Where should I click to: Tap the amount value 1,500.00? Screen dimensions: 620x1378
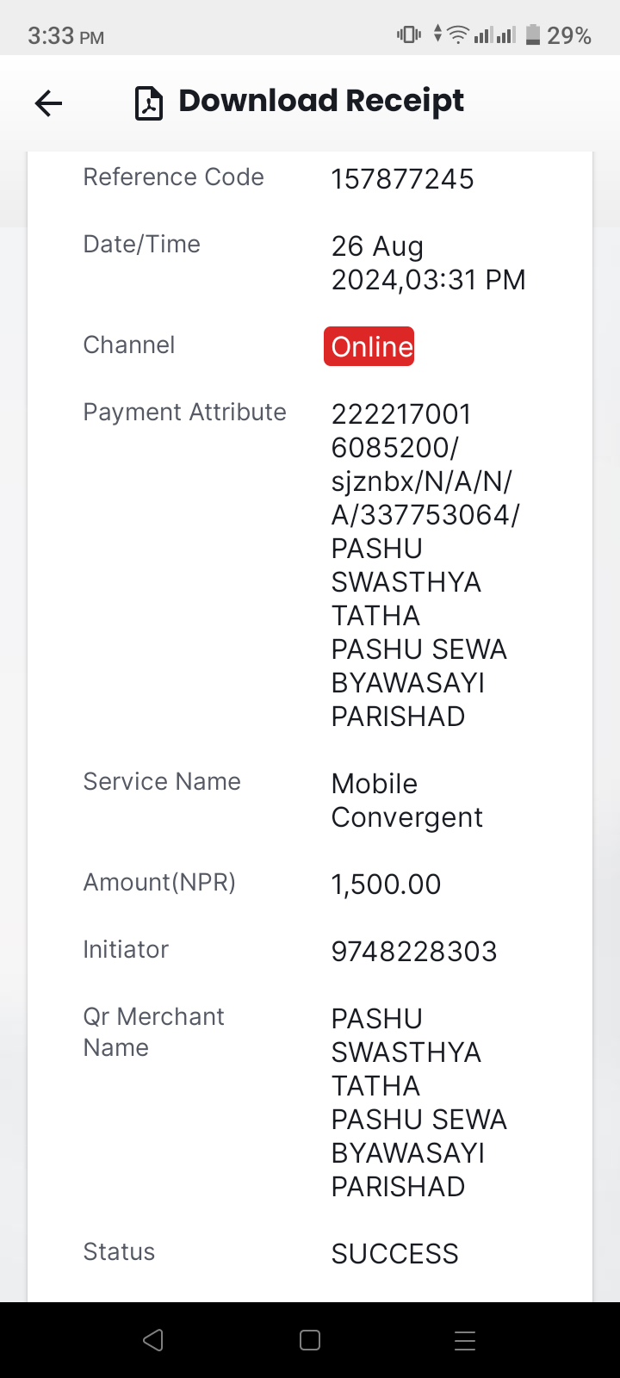(386, 885)
